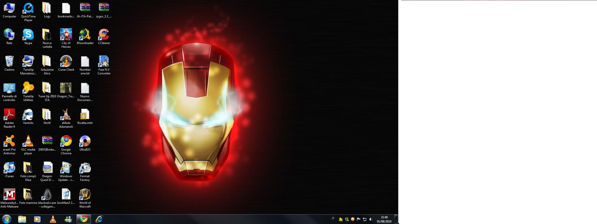The width and height of the screenshot is (597, 224).
Task: Select the zygor_3.3 archive icon
Action: pos(104,11)
